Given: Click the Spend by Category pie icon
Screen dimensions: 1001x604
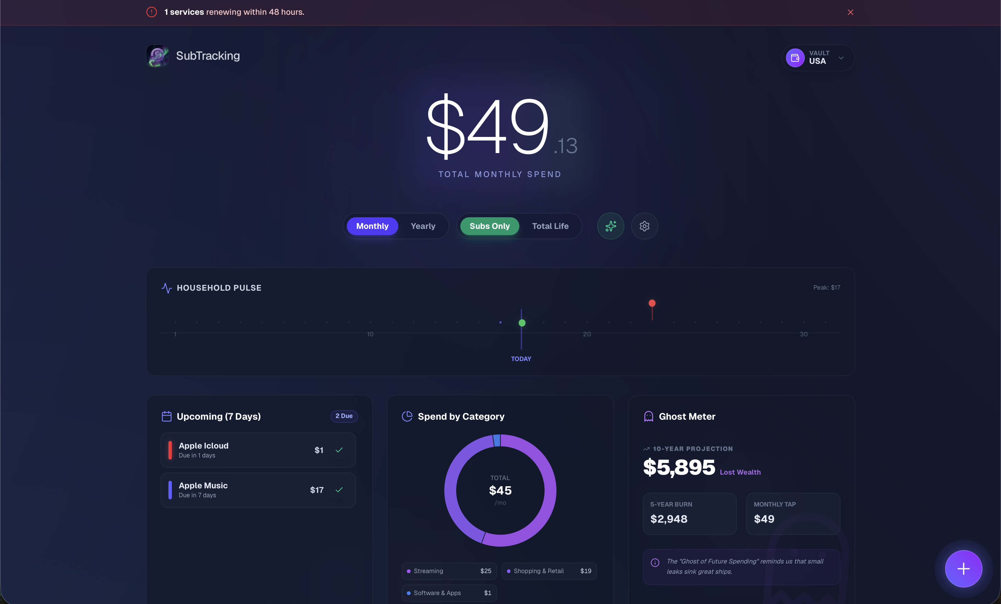Looking at the screenshot, I should [x=407, y=416].
